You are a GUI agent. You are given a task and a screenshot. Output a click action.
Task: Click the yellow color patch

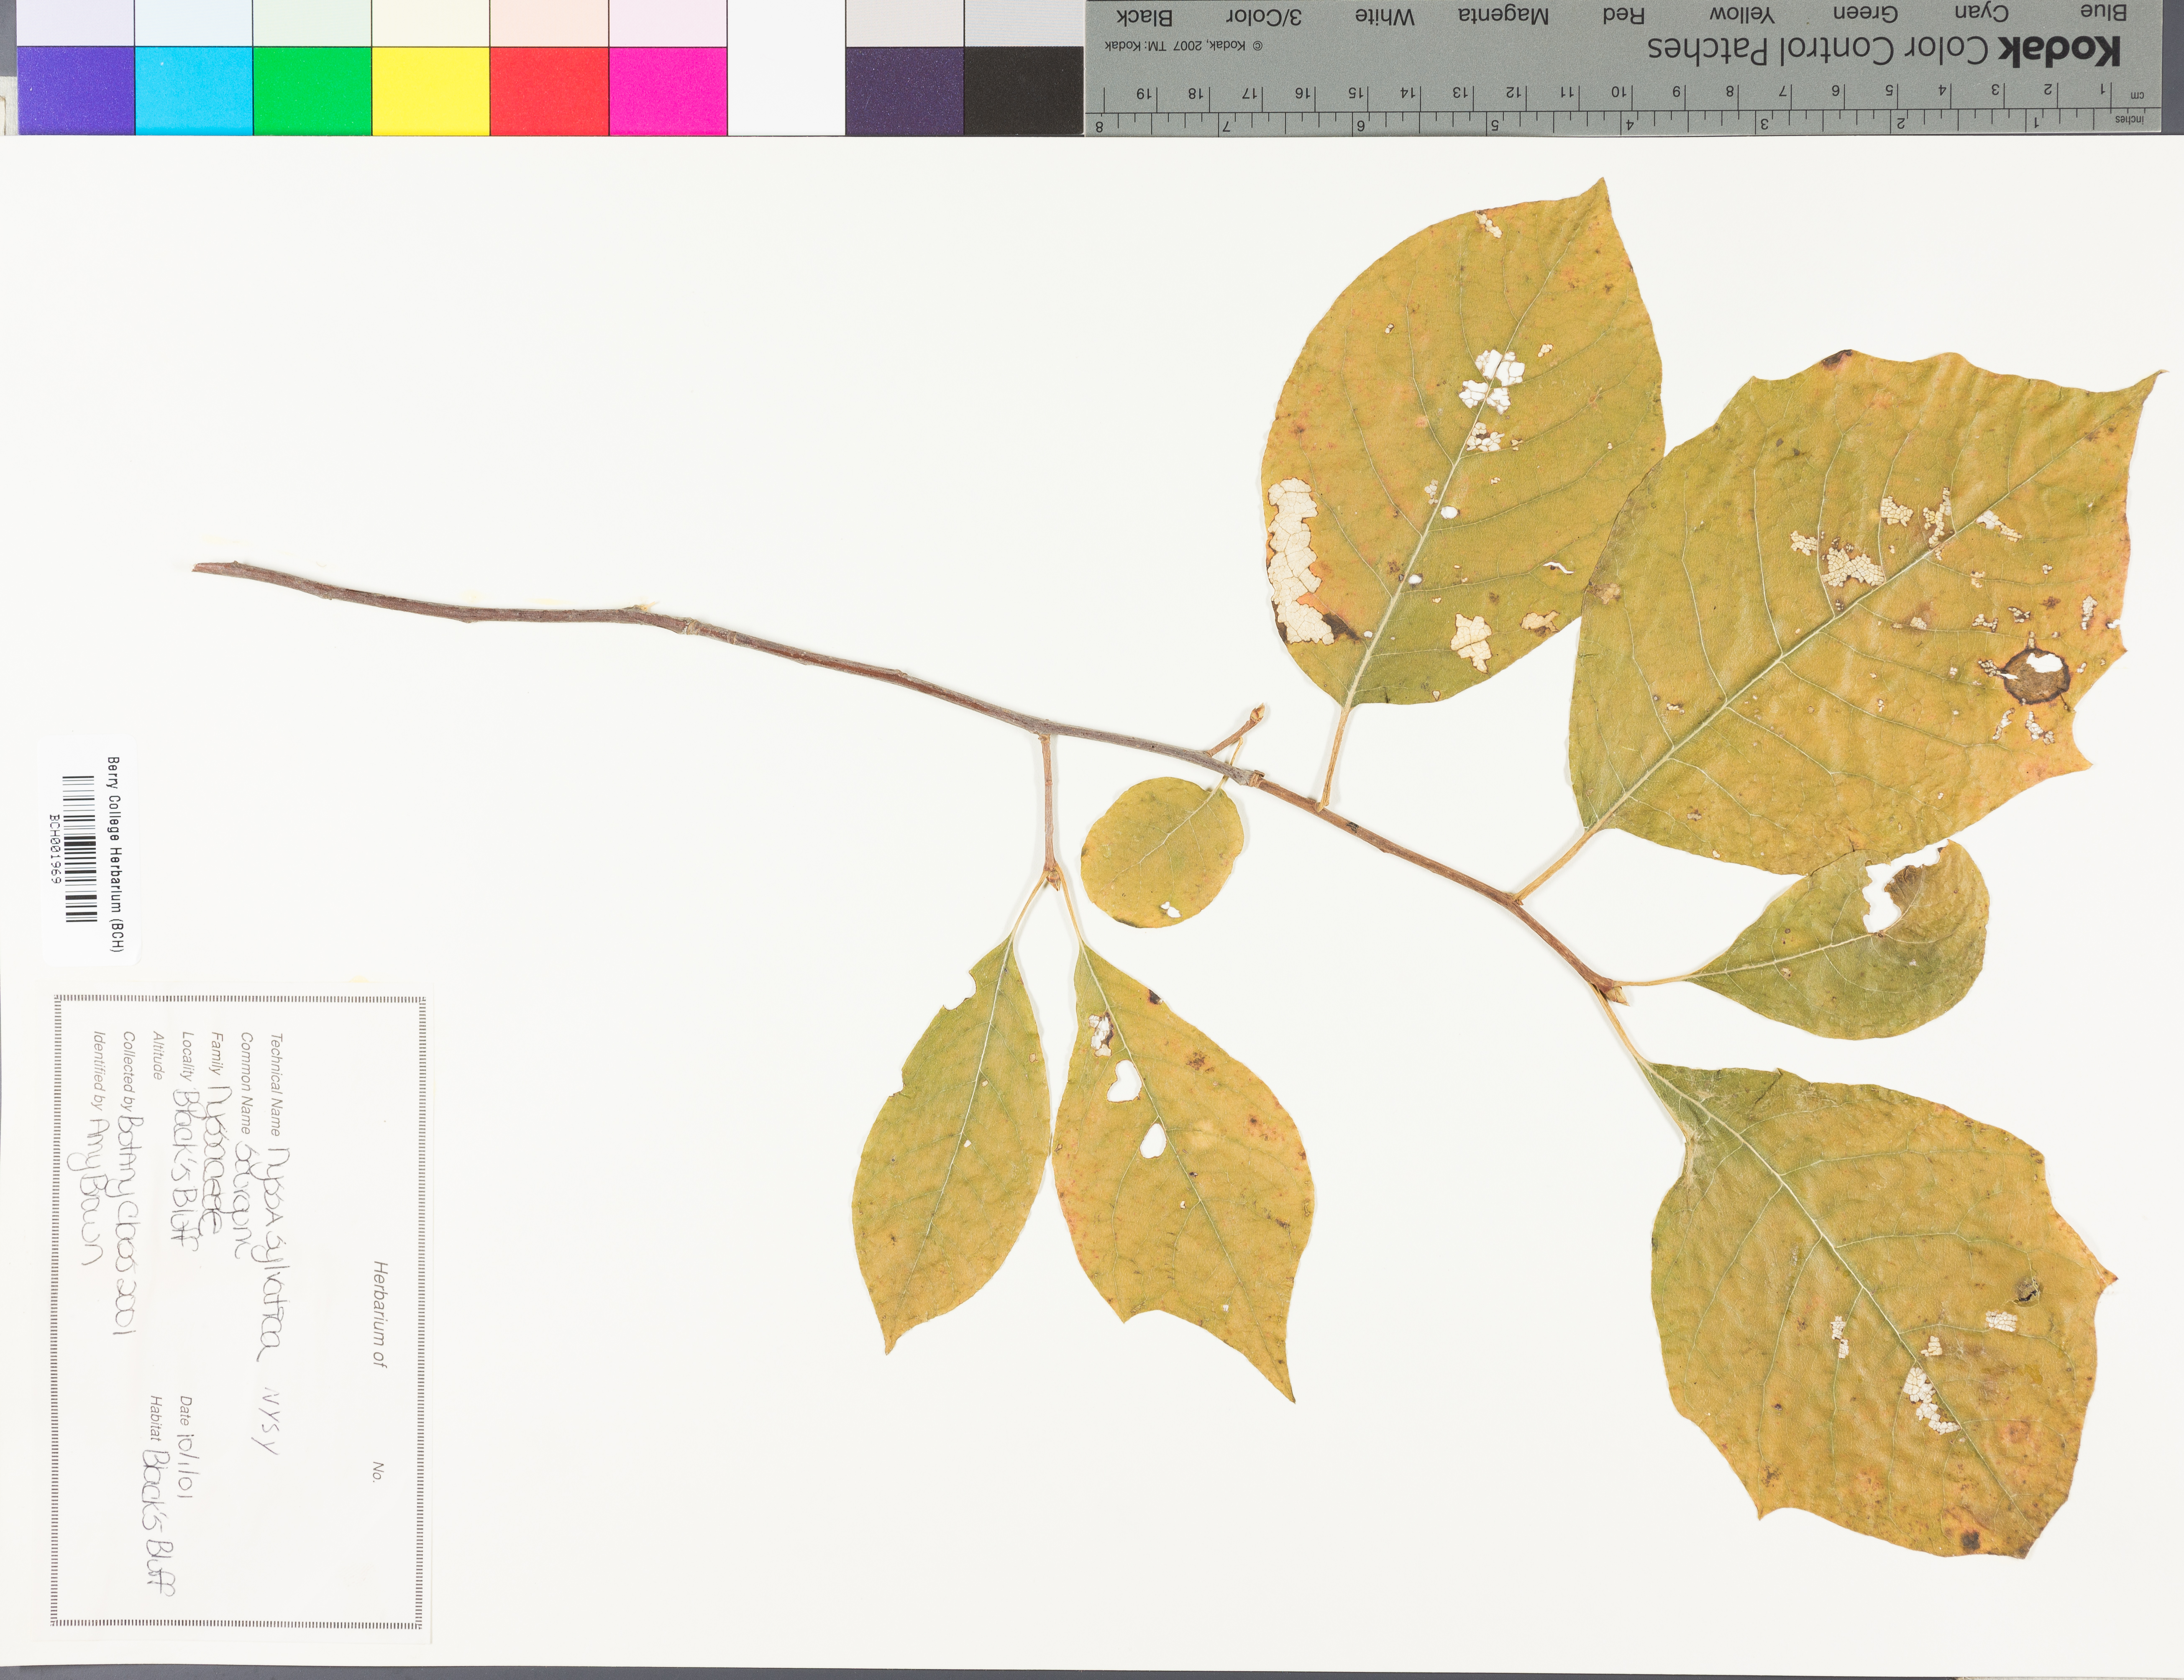pyautogui.click(x=430, y=90)
